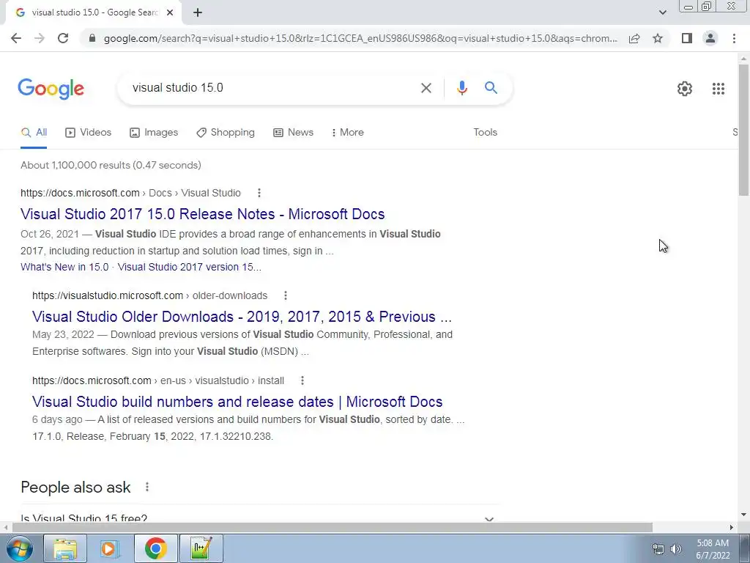Open Google quick settings gear
The width and height of the screenshot is (750, 563).
685,89
